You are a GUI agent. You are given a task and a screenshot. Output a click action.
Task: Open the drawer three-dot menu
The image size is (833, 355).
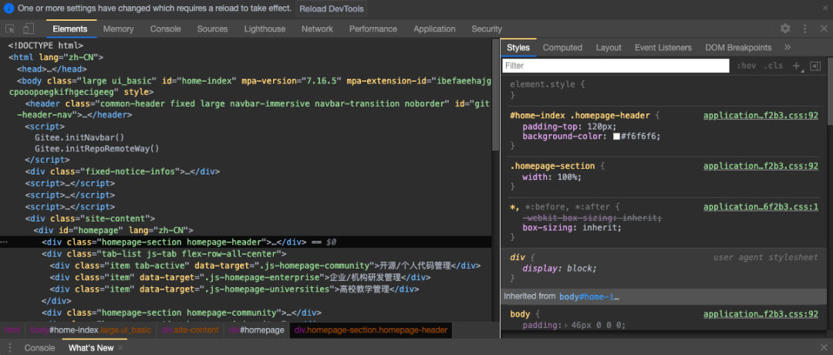[x=9, y=347]
